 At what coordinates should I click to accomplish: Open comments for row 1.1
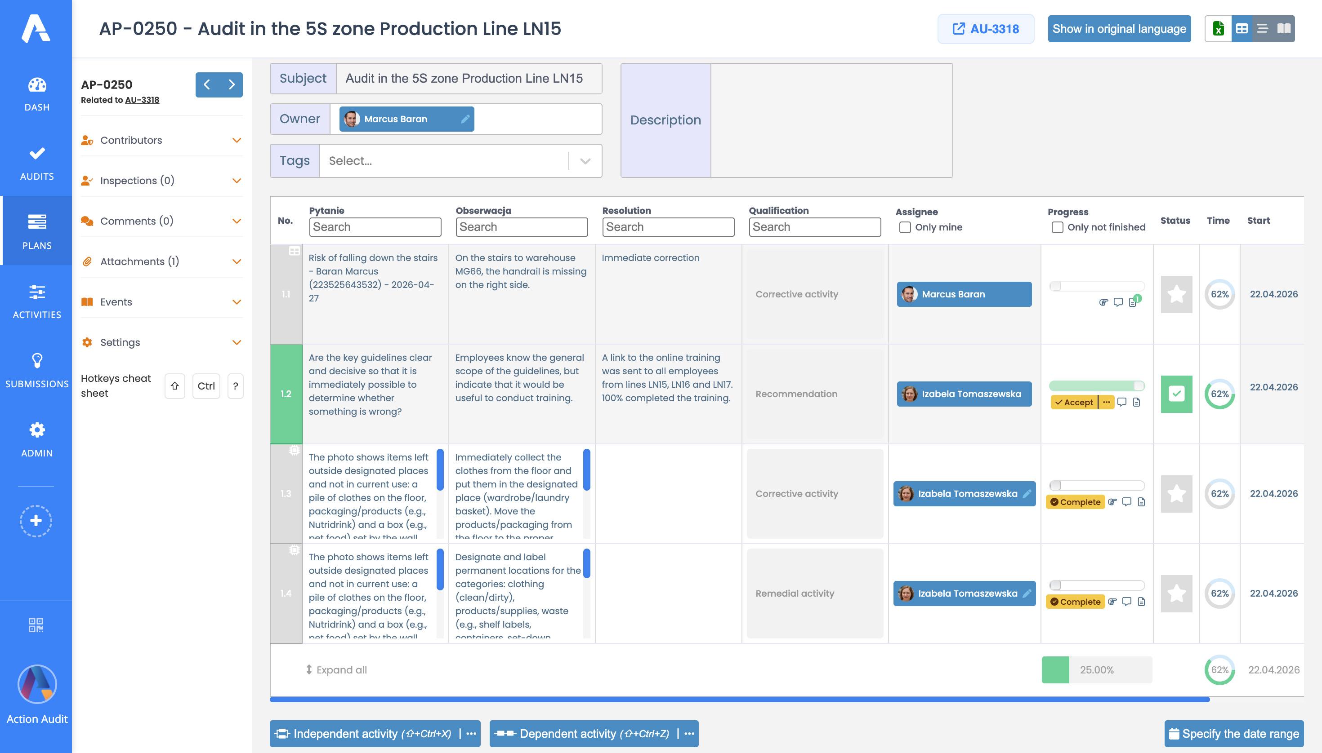point(1118,302)
